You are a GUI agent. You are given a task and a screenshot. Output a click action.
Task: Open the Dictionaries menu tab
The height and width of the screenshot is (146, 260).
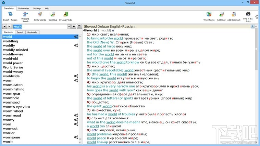click(x=23, y=8)
